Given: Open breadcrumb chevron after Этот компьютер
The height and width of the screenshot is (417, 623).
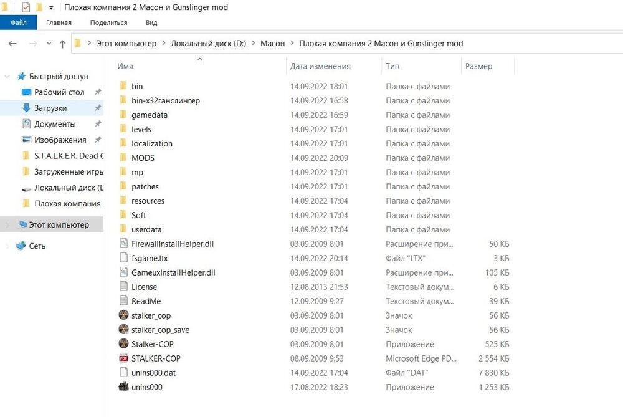Looking at the screenshot, I should (164, 43).
